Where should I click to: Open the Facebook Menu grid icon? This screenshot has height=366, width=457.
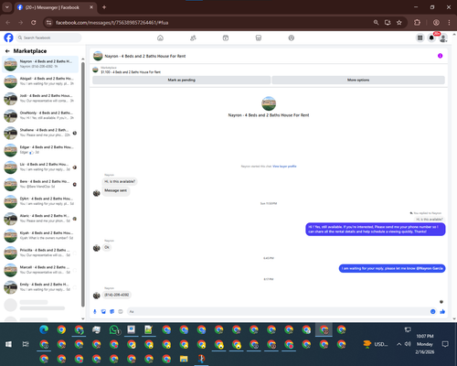pos(420,38)
